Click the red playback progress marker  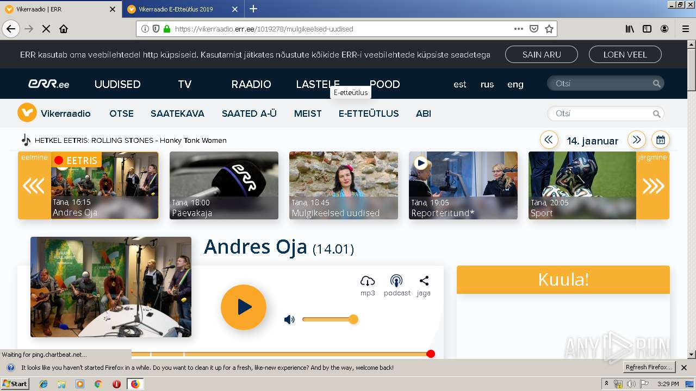[x=431, y=354]
